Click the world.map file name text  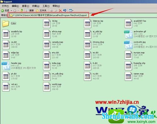tap(57, 84)
